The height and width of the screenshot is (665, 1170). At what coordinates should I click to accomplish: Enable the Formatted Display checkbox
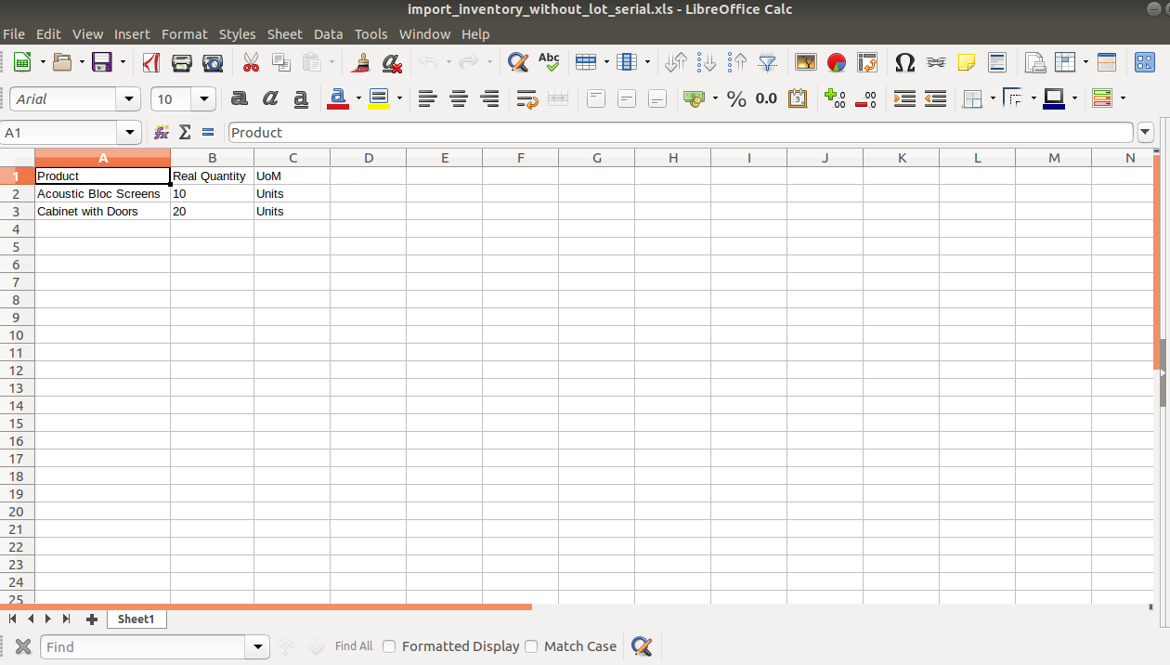390,646
